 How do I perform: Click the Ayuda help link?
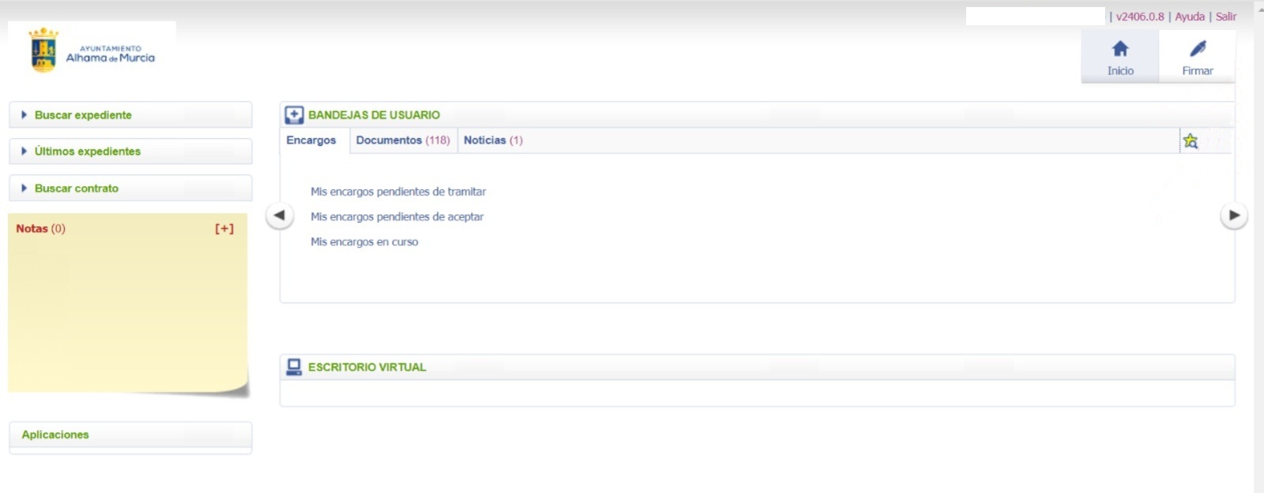pos(1189,17)
